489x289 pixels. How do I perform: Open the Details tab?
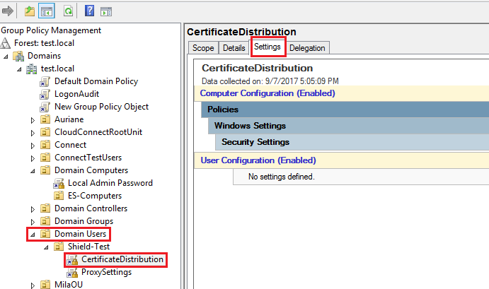(x=234, y=47)
